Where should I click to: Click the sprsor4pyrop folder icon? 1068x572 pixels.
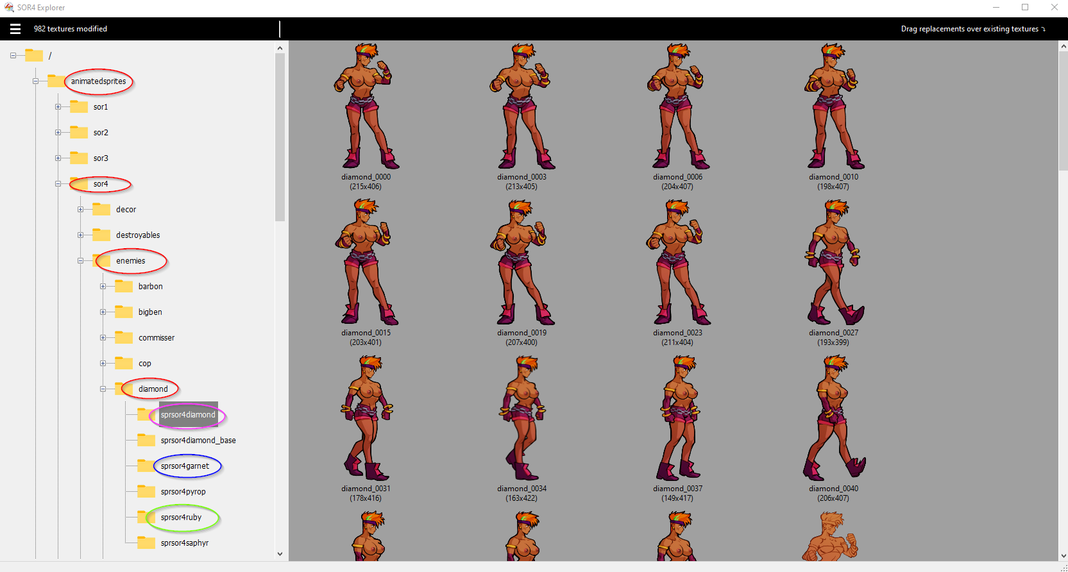tap(146, 491)
